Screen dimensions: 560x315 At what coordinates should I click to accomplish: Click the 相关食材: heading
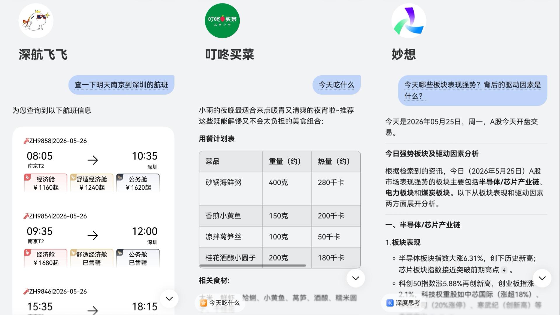point(214,281)
